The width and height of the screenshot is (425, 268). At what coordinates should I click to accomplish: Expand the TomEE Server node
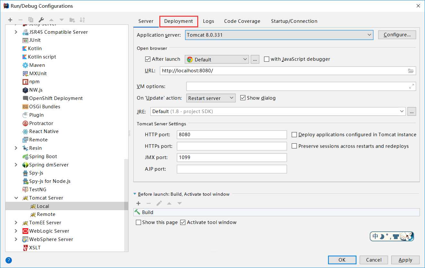click(16, 223)
